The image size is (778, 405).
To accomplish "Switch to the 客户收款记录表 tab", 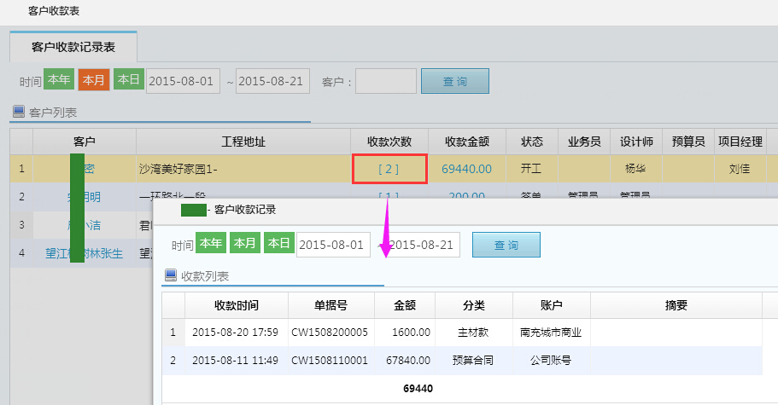I will pos(73,47).
